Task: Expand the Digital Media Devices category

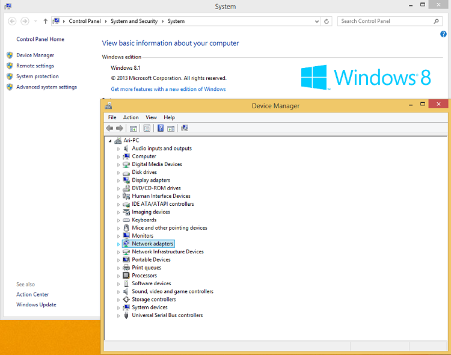Action: click(x=118, y=165)
